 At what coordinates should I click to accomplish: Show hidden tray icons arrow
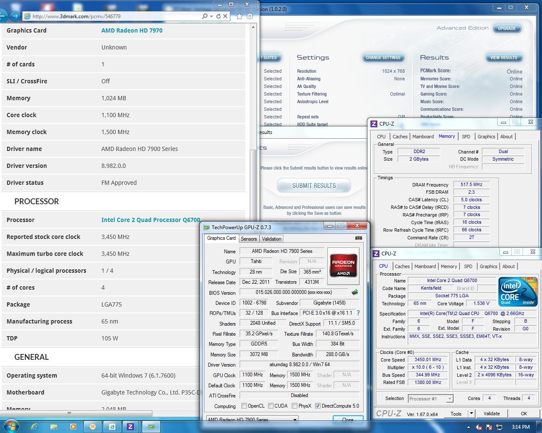[x=469, y=427]
